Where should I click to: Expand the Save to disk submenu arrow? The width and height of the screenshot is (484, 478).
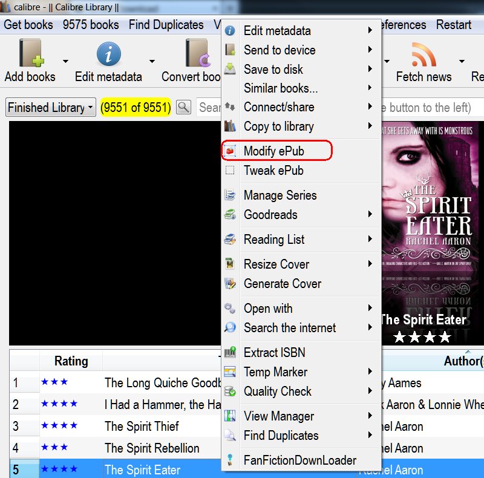click(x=370, y=68)
